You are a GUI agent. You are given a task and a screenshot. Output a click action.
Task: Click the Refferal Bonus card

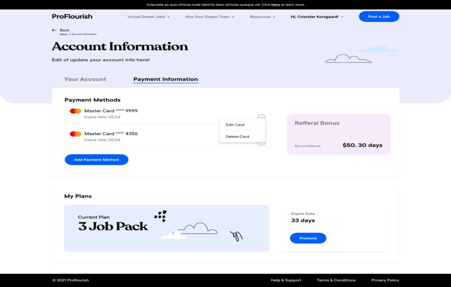(x=339, y=134)
